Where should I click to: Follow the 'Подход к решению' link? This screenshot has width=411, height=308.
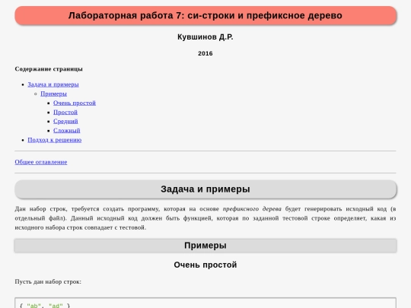[x=55, y=140]
